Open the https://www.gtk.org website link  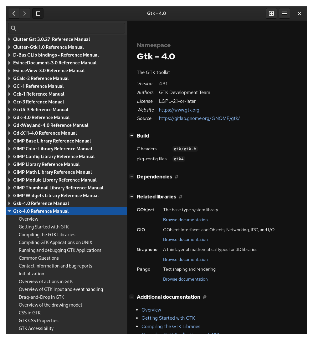pyautogui.click(x=179, y=110)
